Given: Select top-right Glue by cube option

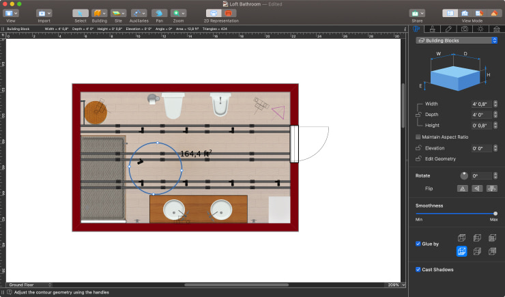Looking at the screenshot, I should [x=492, y=238].
